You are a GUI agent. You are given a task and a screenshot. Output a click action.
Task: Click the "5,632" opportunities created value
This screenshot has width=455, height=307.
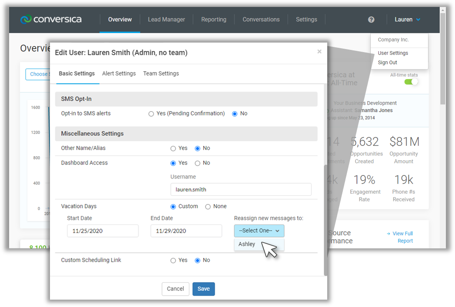pos(365,142)
